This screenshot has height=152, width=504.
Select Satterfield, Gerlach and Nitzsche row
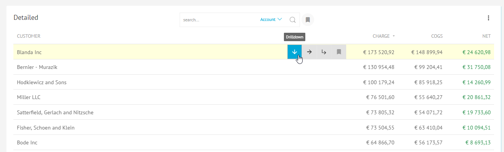[x=253, y=112]
